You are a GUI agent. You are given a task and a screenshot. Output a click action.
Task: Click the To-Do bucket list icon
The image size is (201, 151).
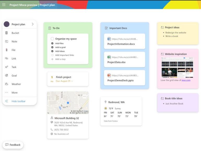point(50,28)
